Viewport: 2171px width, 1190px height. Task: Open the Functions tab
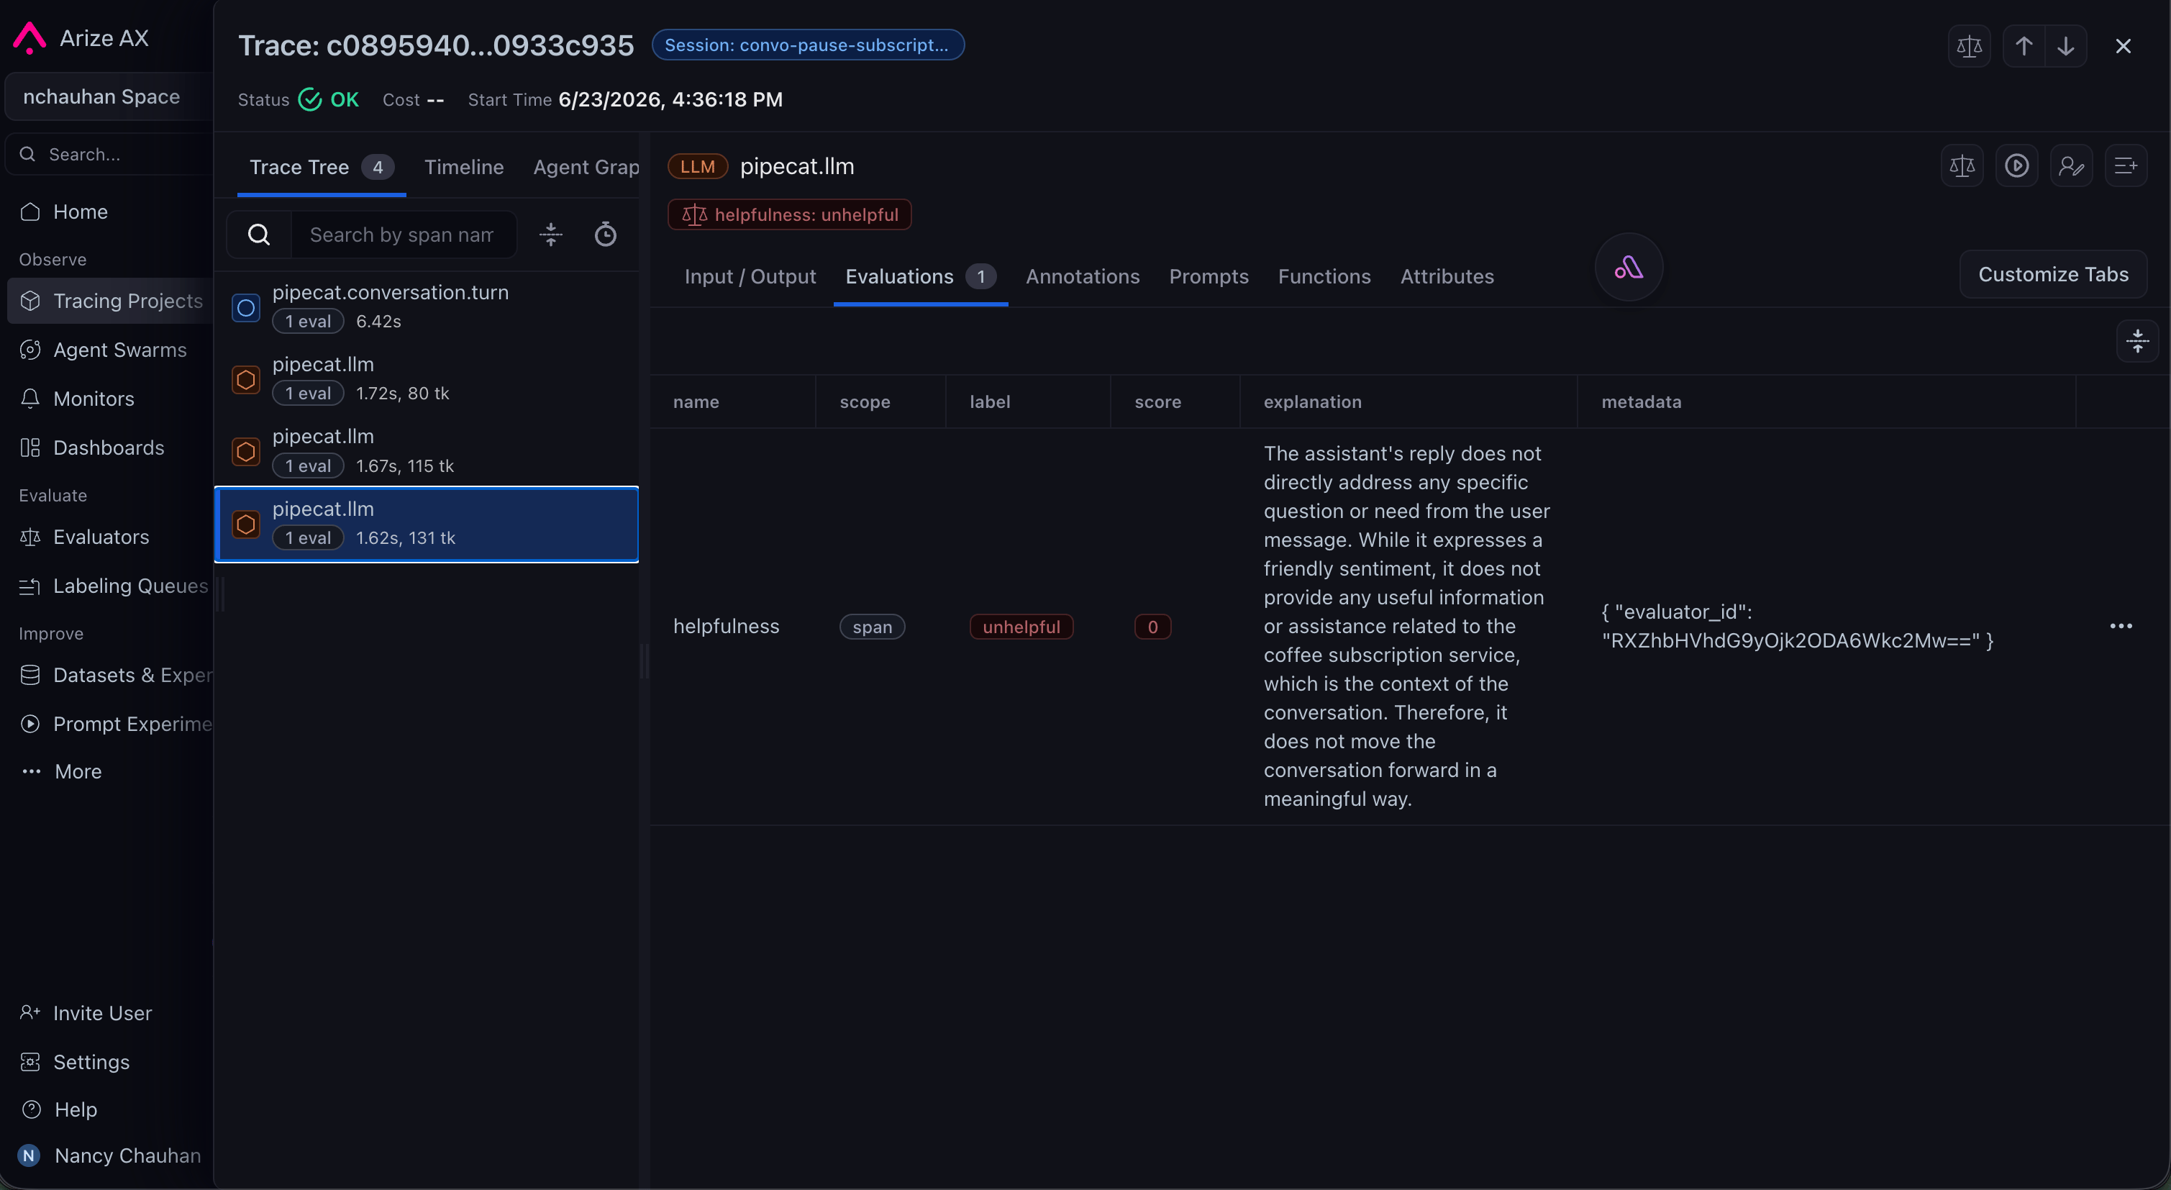coord(1324,276)
